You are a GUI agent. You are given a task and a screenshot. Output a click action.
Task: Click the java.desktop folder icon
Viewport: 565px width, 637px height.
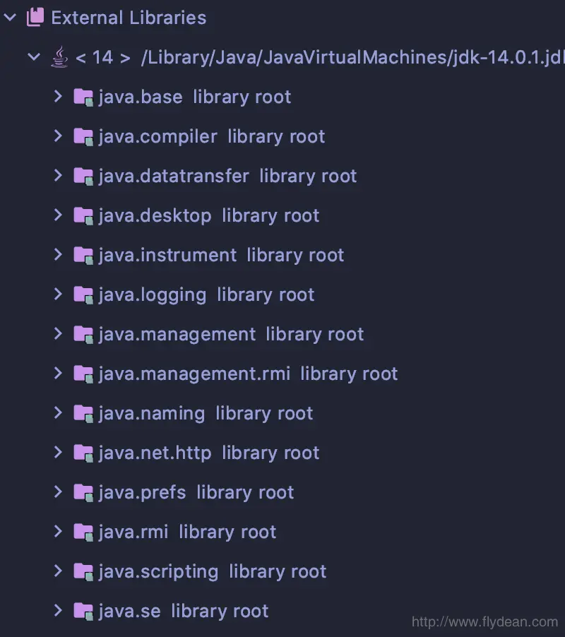tap(83, 215)
